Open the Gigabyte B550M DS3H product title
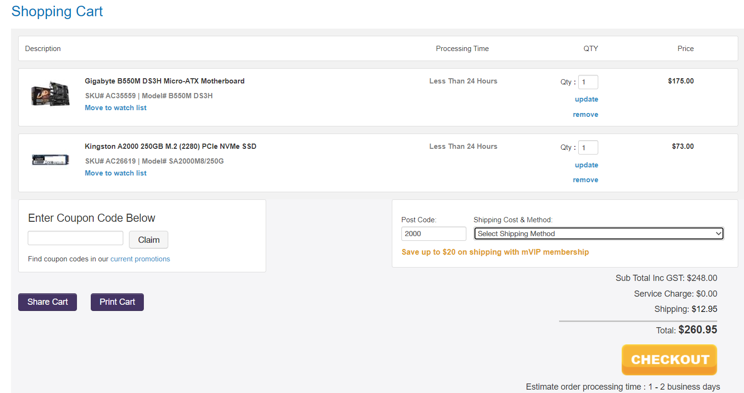This screenshot has height=393, width=744. click(164, 81)
